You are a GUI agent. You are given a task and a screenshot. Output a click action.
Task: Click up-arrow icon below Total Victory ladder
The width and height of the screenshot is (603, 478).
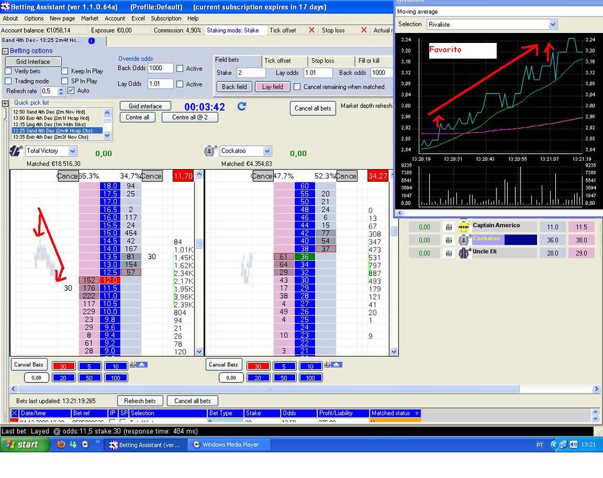tap(141, 364)
